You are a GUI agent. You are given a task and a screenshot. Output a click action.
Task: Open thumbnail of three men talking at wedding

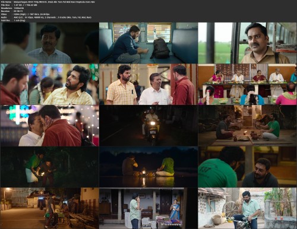(x=148, y=84)
